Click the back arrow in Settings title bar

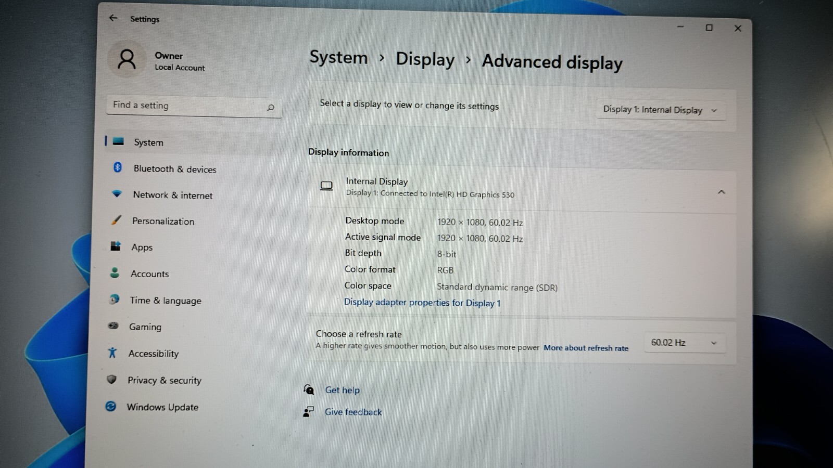point(113,18)
